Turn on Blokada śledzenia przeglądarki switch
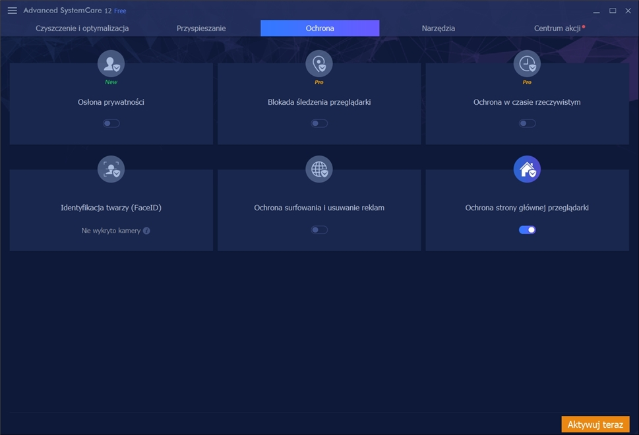Screen dimensions: 639x435 (x=319, y=123)
